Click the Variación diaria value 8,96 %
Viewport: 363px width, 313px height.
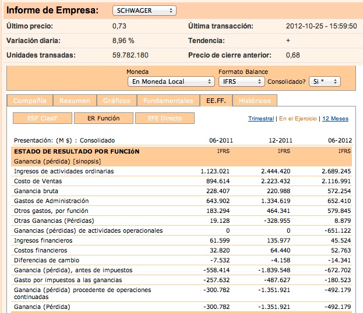124,41
